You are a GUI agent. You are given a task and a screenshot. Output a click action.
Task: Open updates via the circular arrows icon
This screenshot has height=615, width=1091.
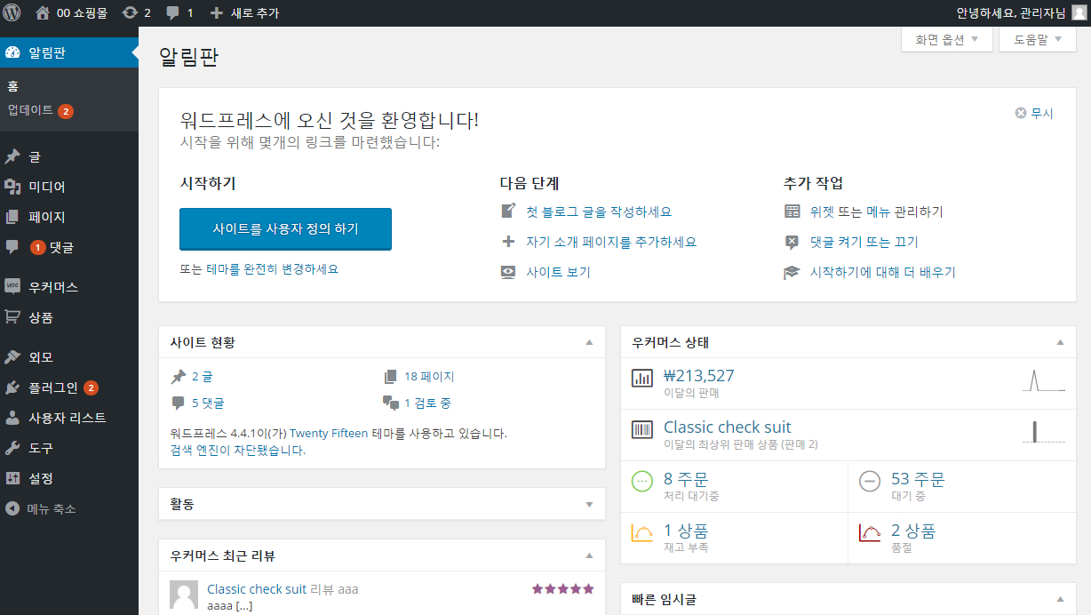129,13
